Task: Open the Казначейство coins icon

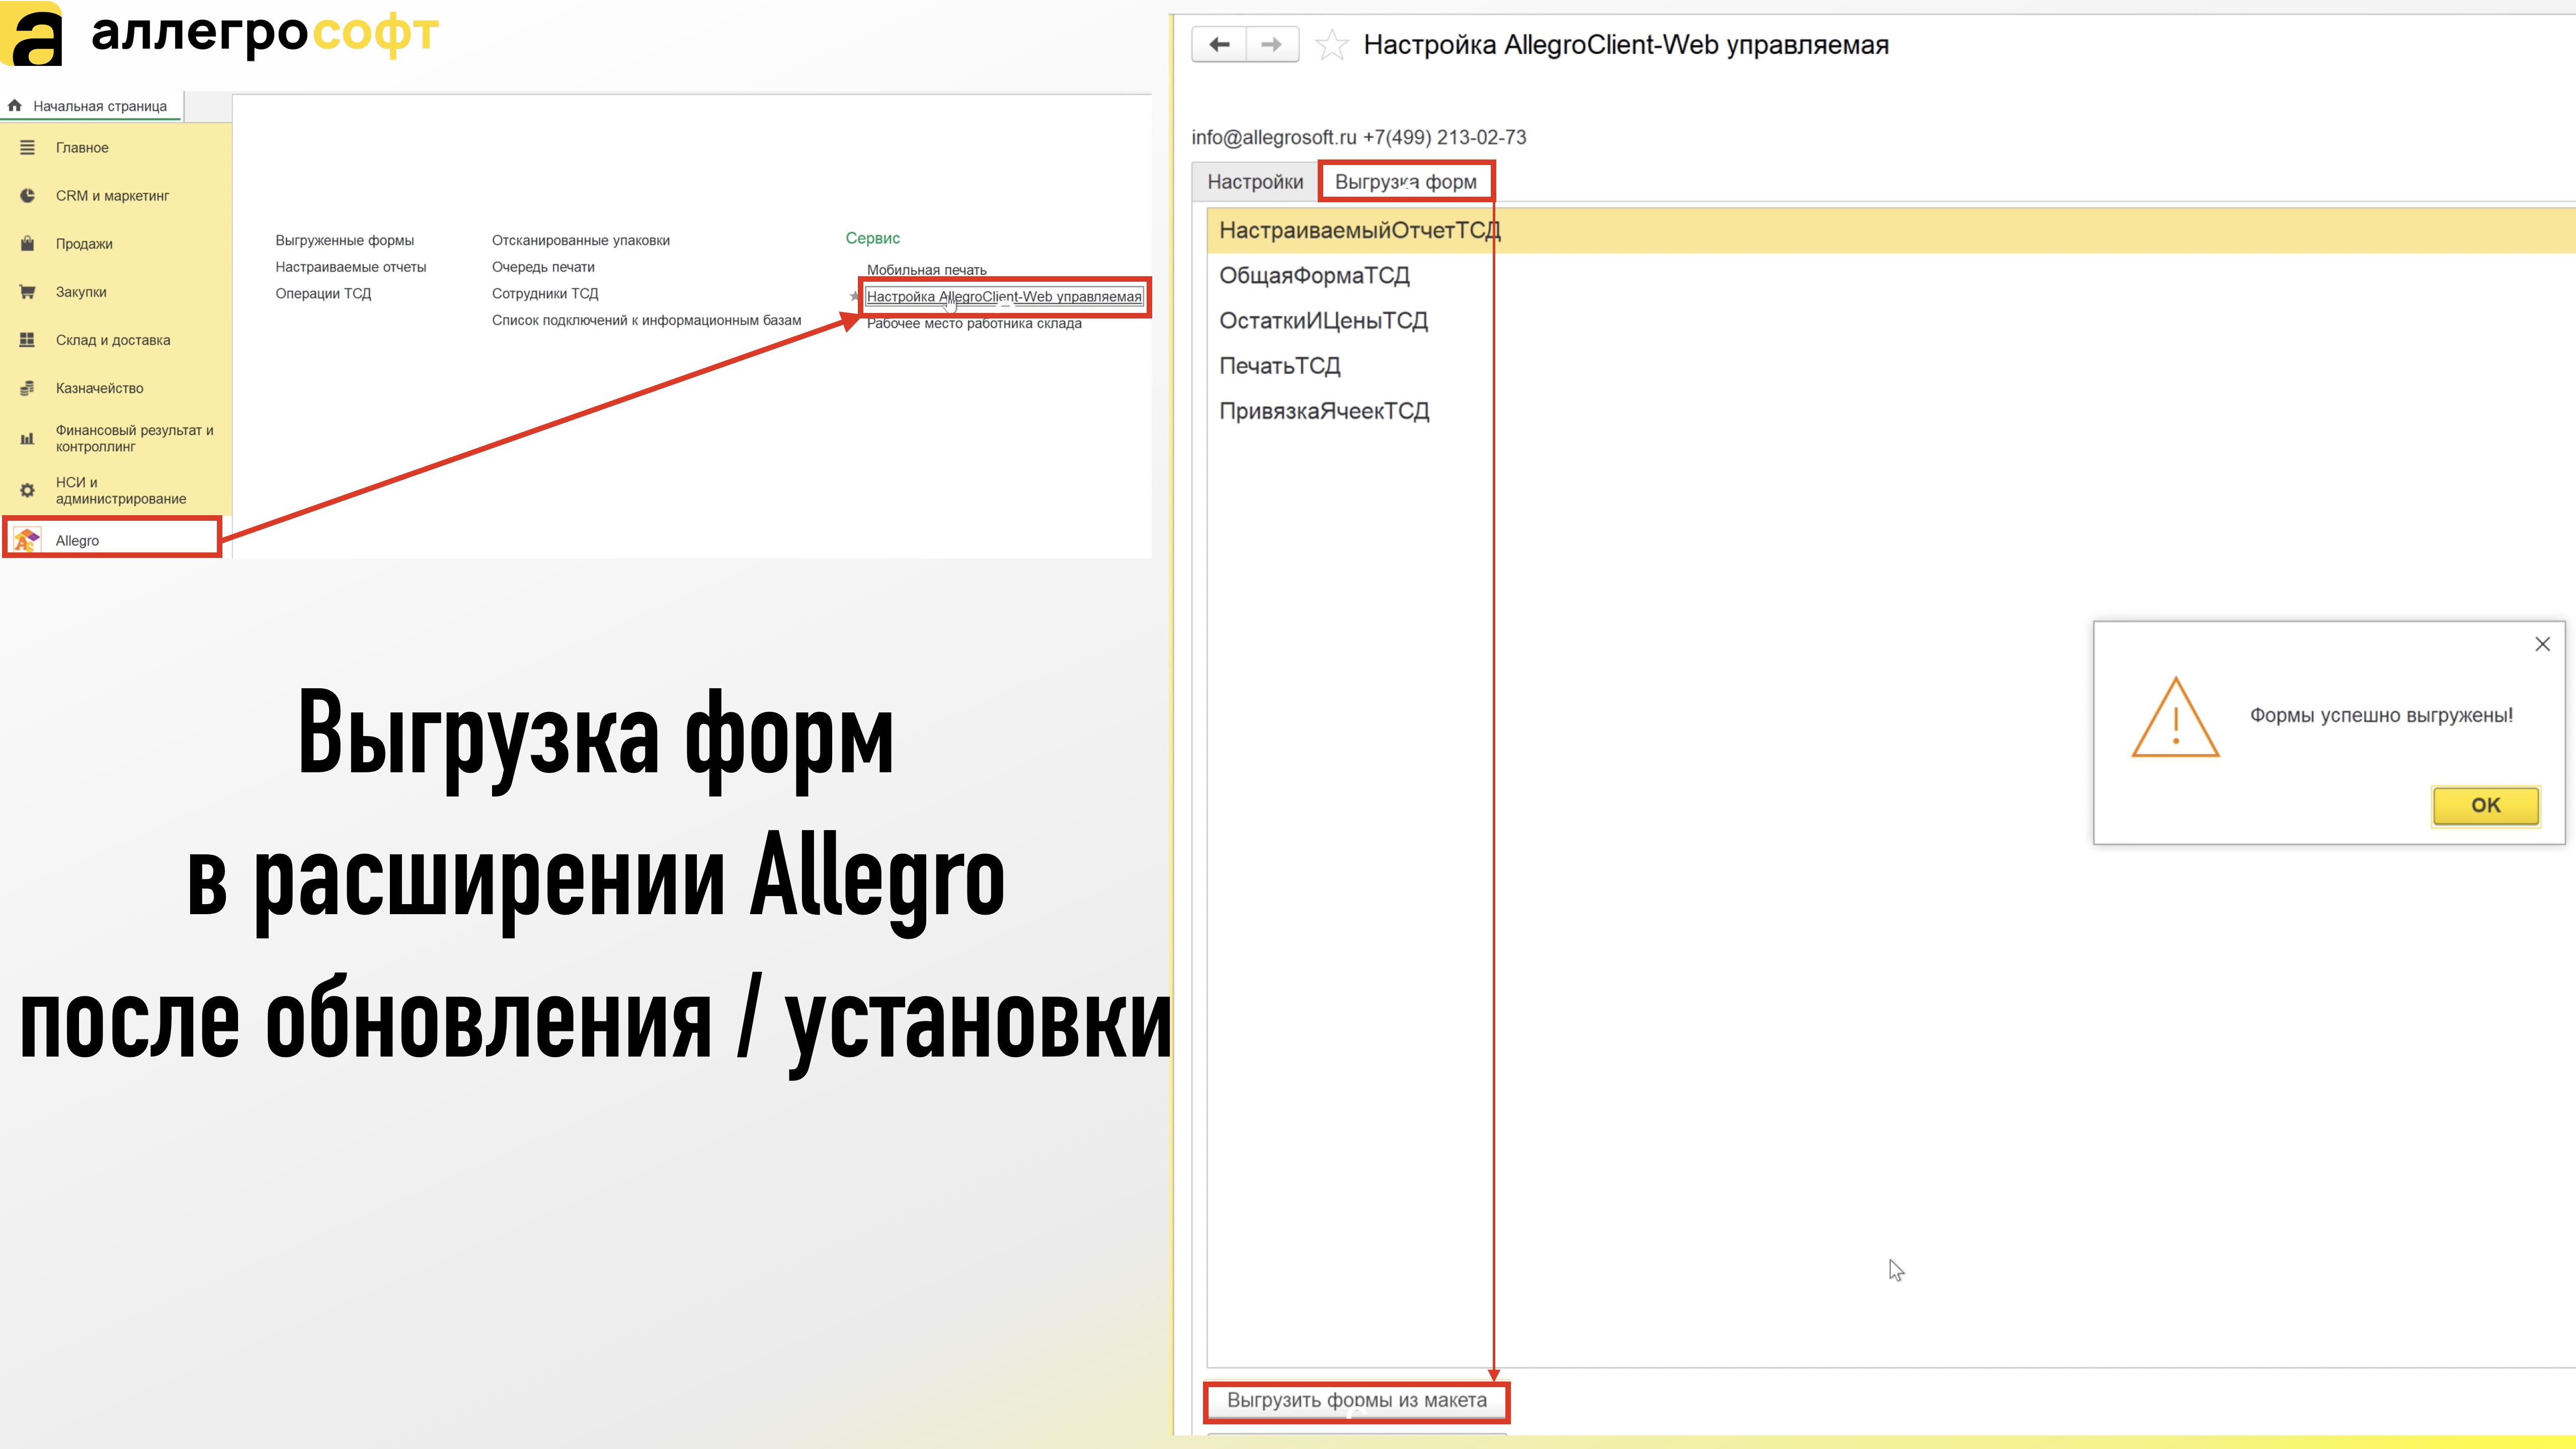Action: [27, 388]
